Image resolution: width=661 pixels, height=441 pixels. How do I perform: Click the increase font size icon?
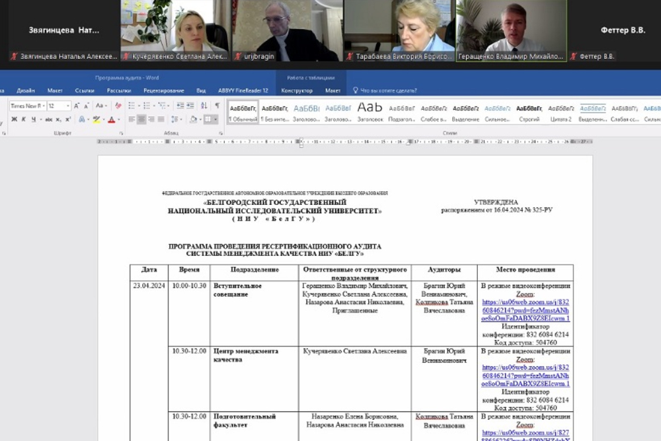click(77, 106)
